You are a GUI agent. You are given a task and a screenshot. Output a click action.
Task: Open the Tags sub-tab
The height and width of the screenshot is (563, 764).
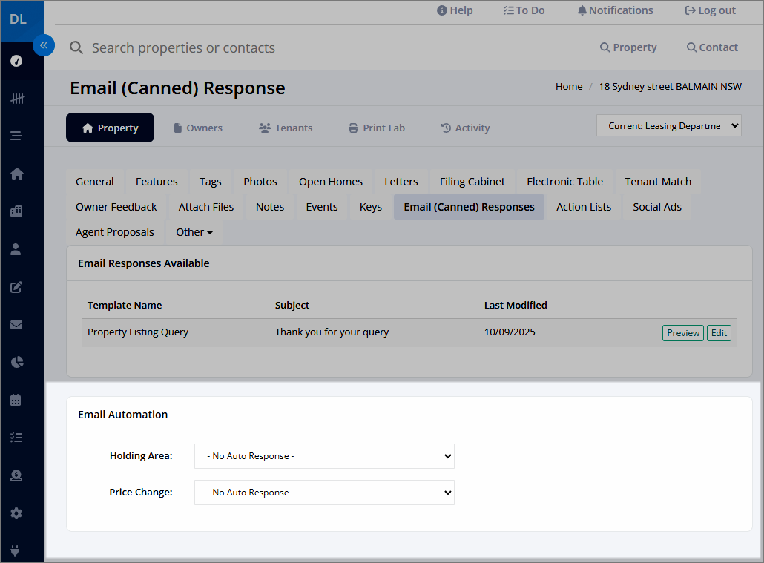click(211, 182)
